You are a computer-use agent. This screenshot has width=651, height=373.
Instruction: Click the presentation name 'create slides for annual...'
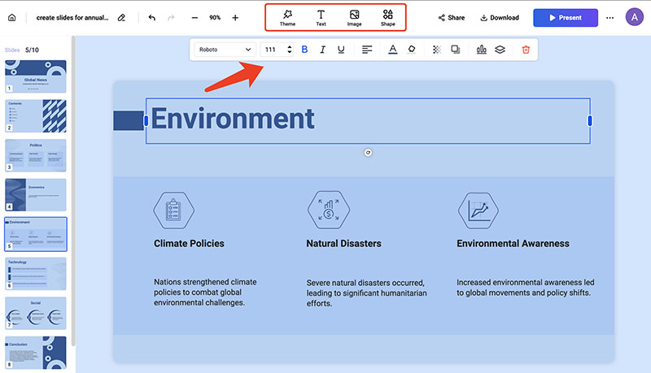coord(72,17)
